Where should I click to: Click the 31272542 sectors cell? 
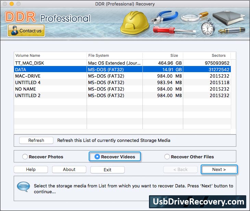click(x=207, y=69)
